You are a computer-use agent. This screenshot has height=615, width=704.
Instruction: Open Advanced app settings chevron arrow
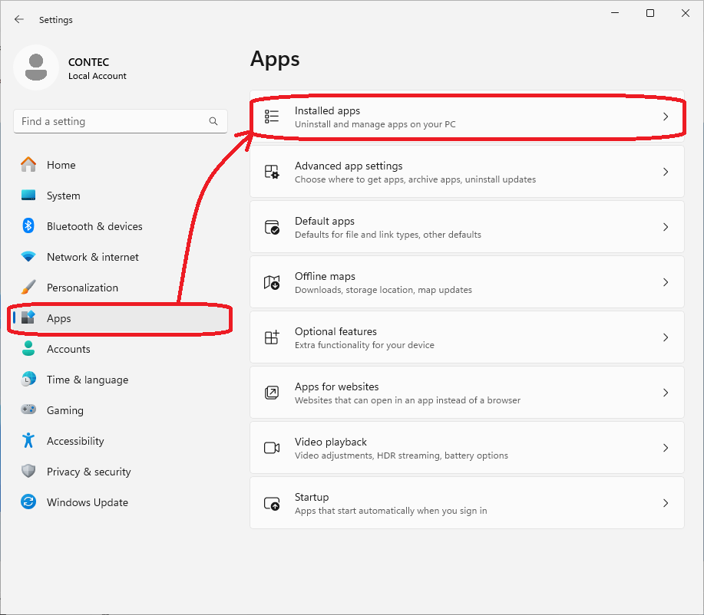[x=666, y=172]
